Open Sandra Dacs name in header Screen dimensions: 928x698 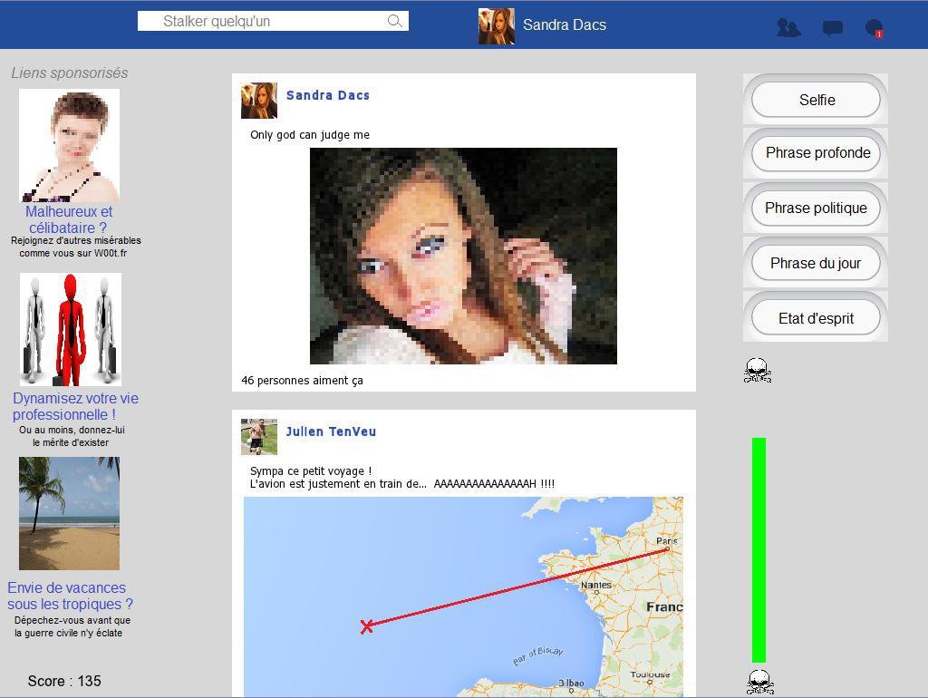[x=565, y=24]
